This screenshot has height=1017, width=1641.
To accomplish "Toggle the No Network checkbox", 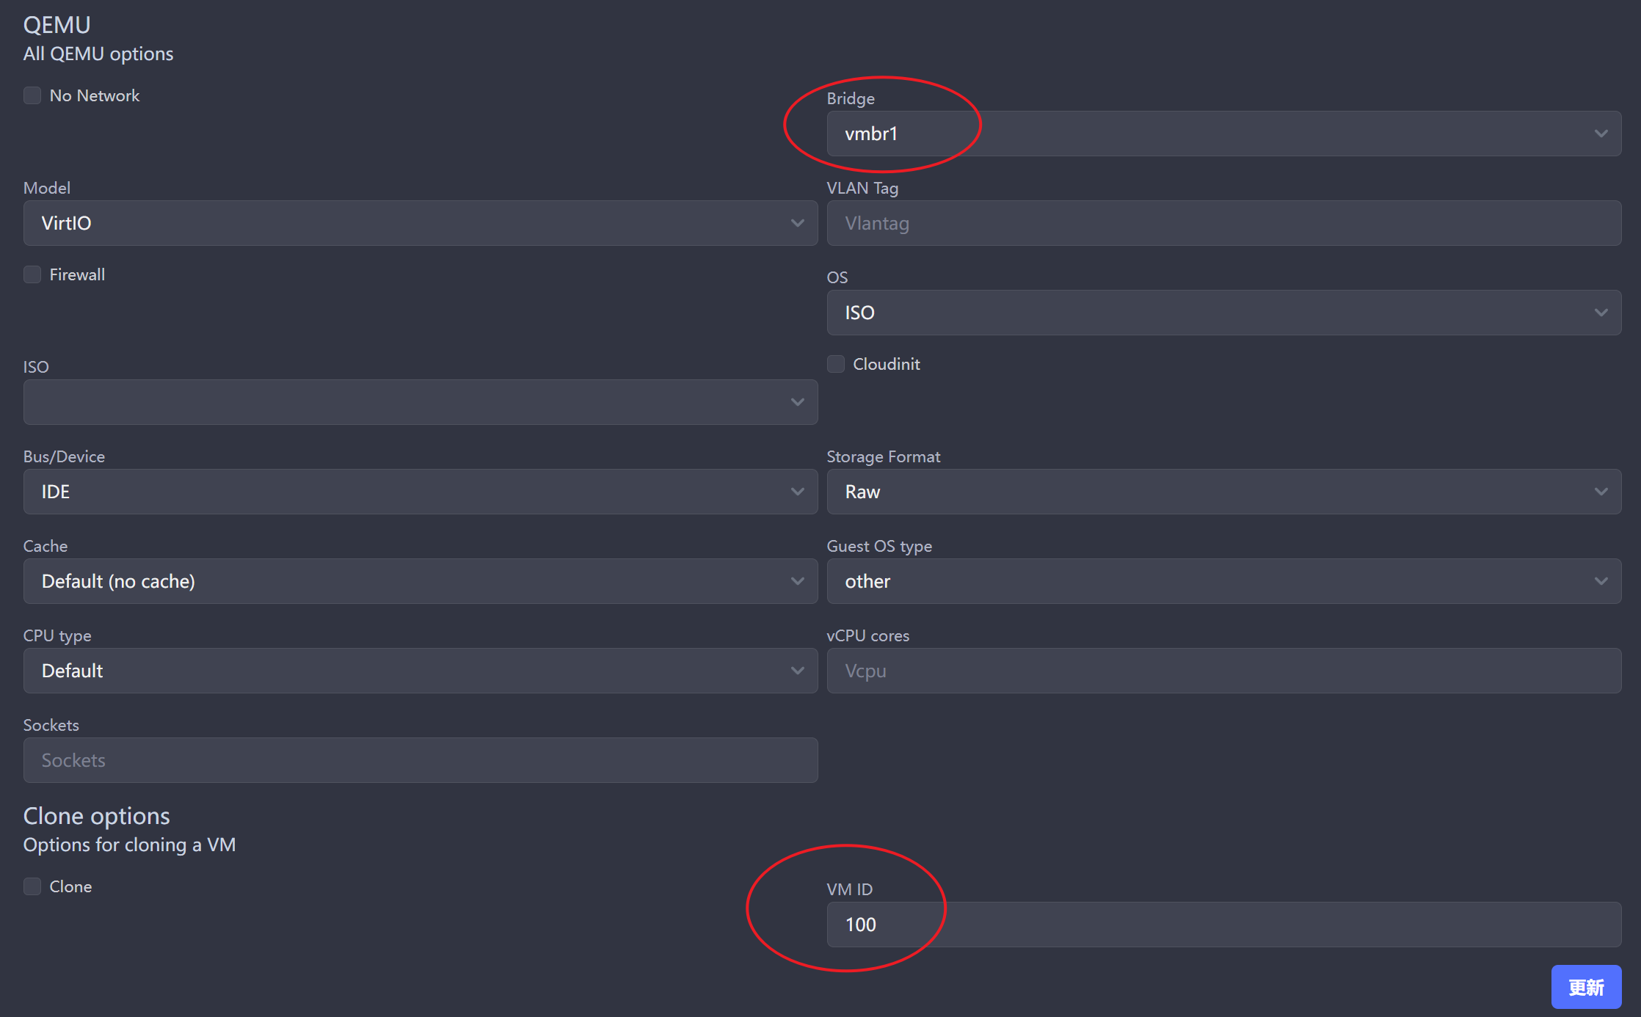I will click(x=32, y=96).
